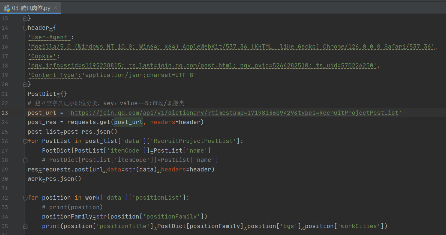Click post_list=post_res.json() on line 25

click(x=72, y=132)
